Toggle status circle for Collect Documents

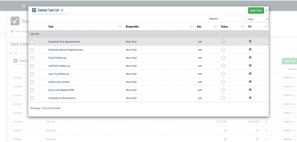click(223, 82)
